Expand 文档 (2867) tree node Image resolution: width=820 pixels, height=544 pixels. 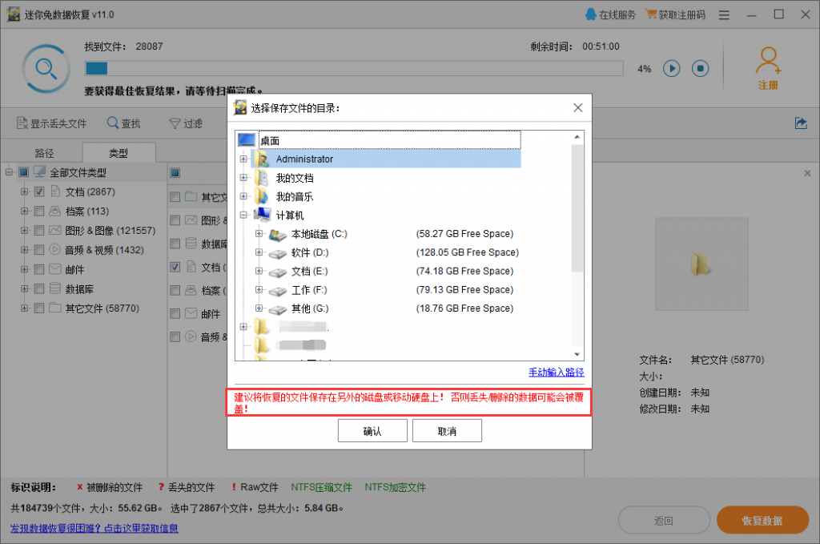point(25,192)
